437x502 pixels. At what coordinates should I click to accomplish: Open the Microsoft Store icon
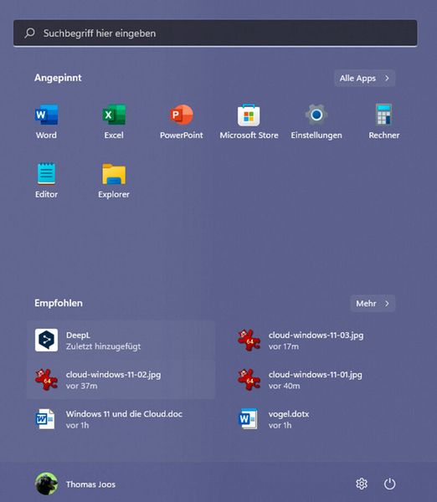coord(249,115)
